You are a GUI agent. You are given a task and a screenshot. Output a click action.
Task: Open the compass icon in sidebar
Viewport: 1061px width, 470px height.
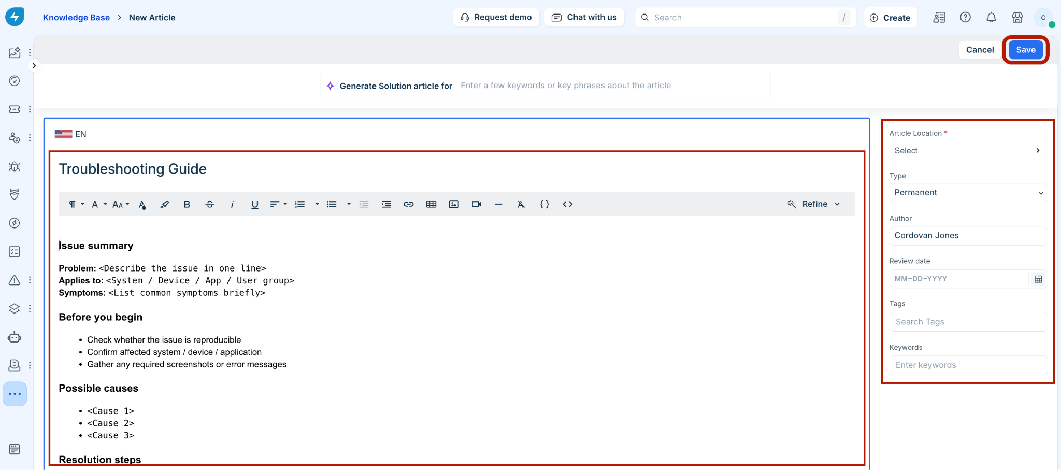click(15, 223)
